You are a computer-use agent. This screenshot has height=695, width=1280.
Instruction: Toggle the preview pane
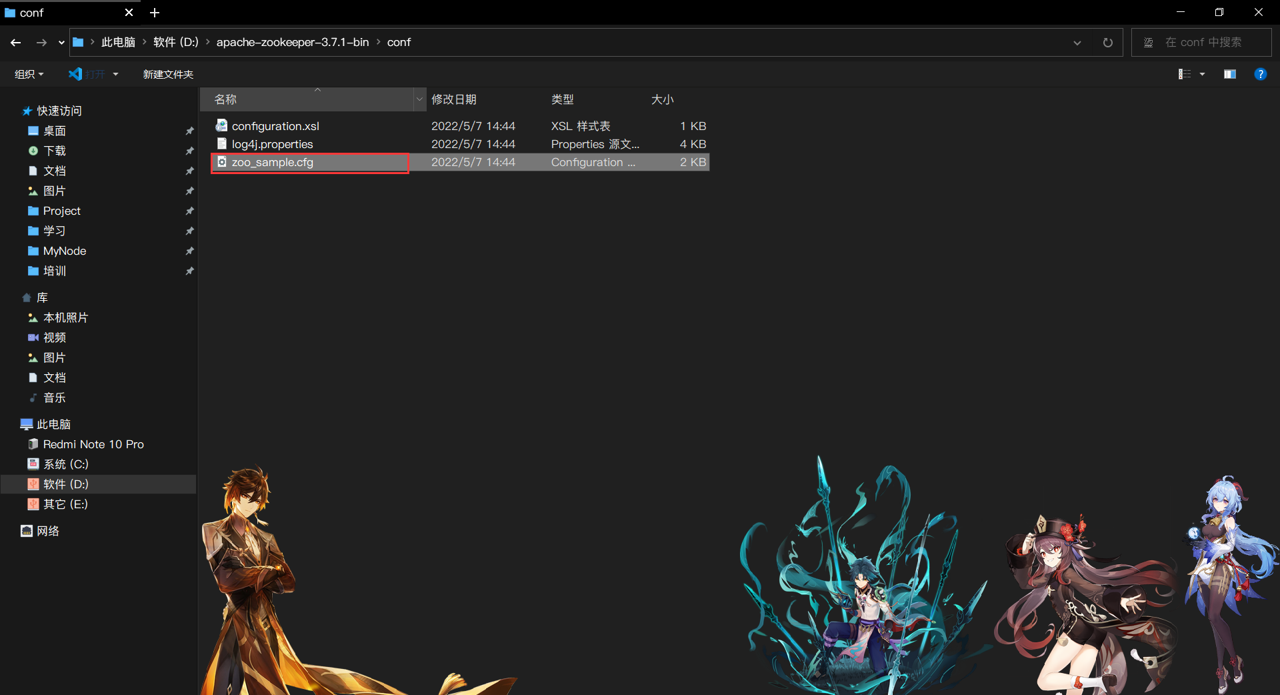pyautogui.click(x=1230, y=74)
